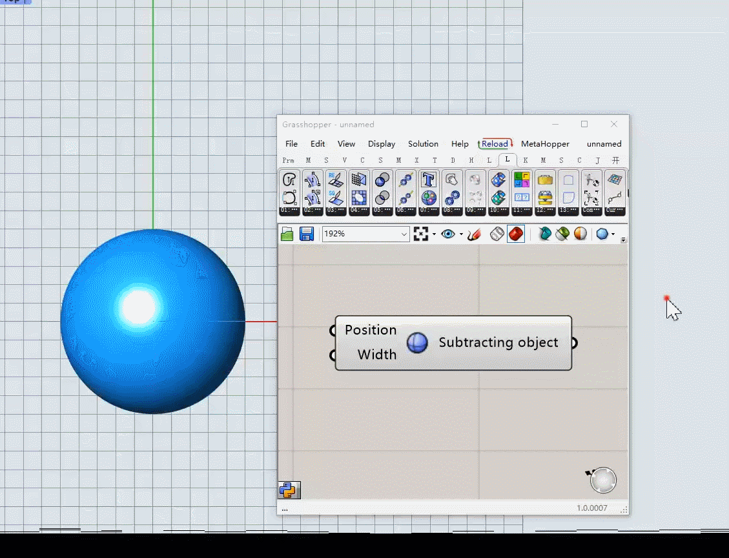The height and width of the screenshot is (558, 729).
Task: Click the question-mark boxes icon
Action: click(522, 198)
